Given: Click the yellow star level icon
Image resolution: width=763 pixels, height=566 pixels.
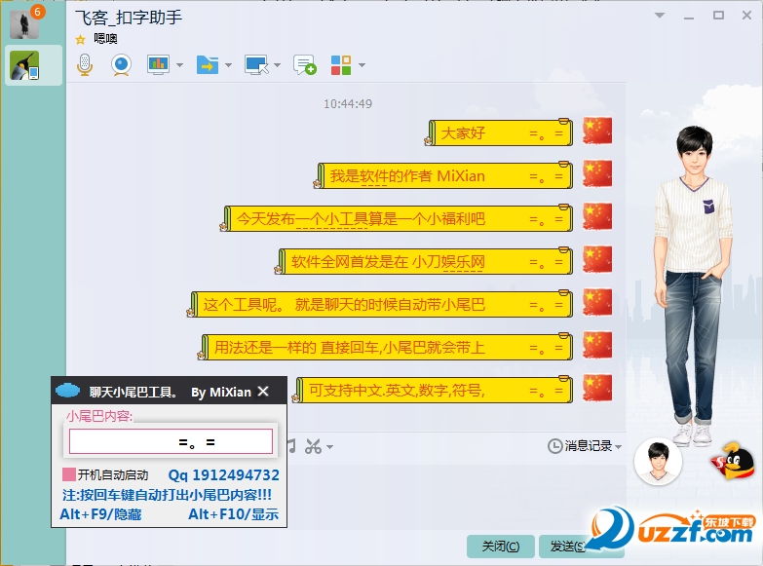Looking at the screenshot, I should (80, 39).
